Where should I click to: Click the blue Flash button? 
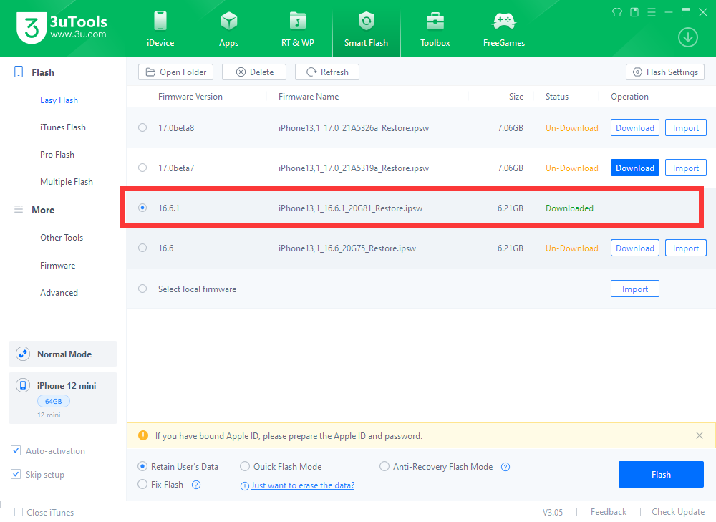coord(661,475)
